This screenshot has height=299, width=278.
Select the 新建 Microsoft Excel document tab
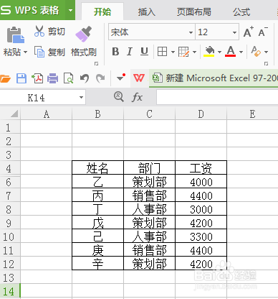coord(214,78)
